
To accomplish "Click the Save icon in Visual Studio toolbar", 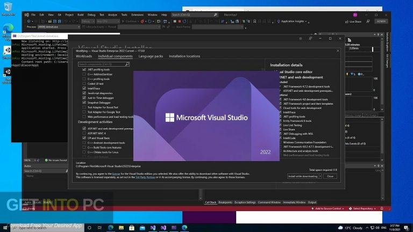I will coord(55,21).
